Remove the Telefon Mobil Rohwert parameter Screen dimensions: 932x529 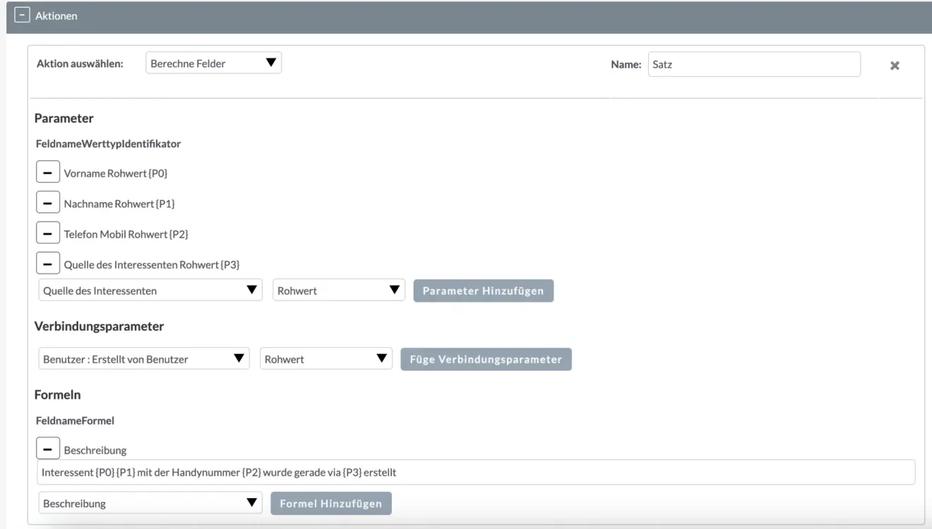click(47, 233)
